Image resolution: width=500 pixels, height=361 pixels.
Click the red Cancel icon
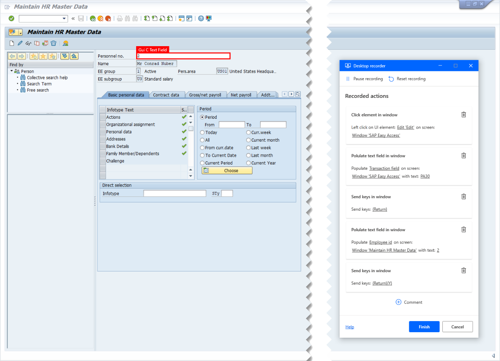click(x=108, y=19)
